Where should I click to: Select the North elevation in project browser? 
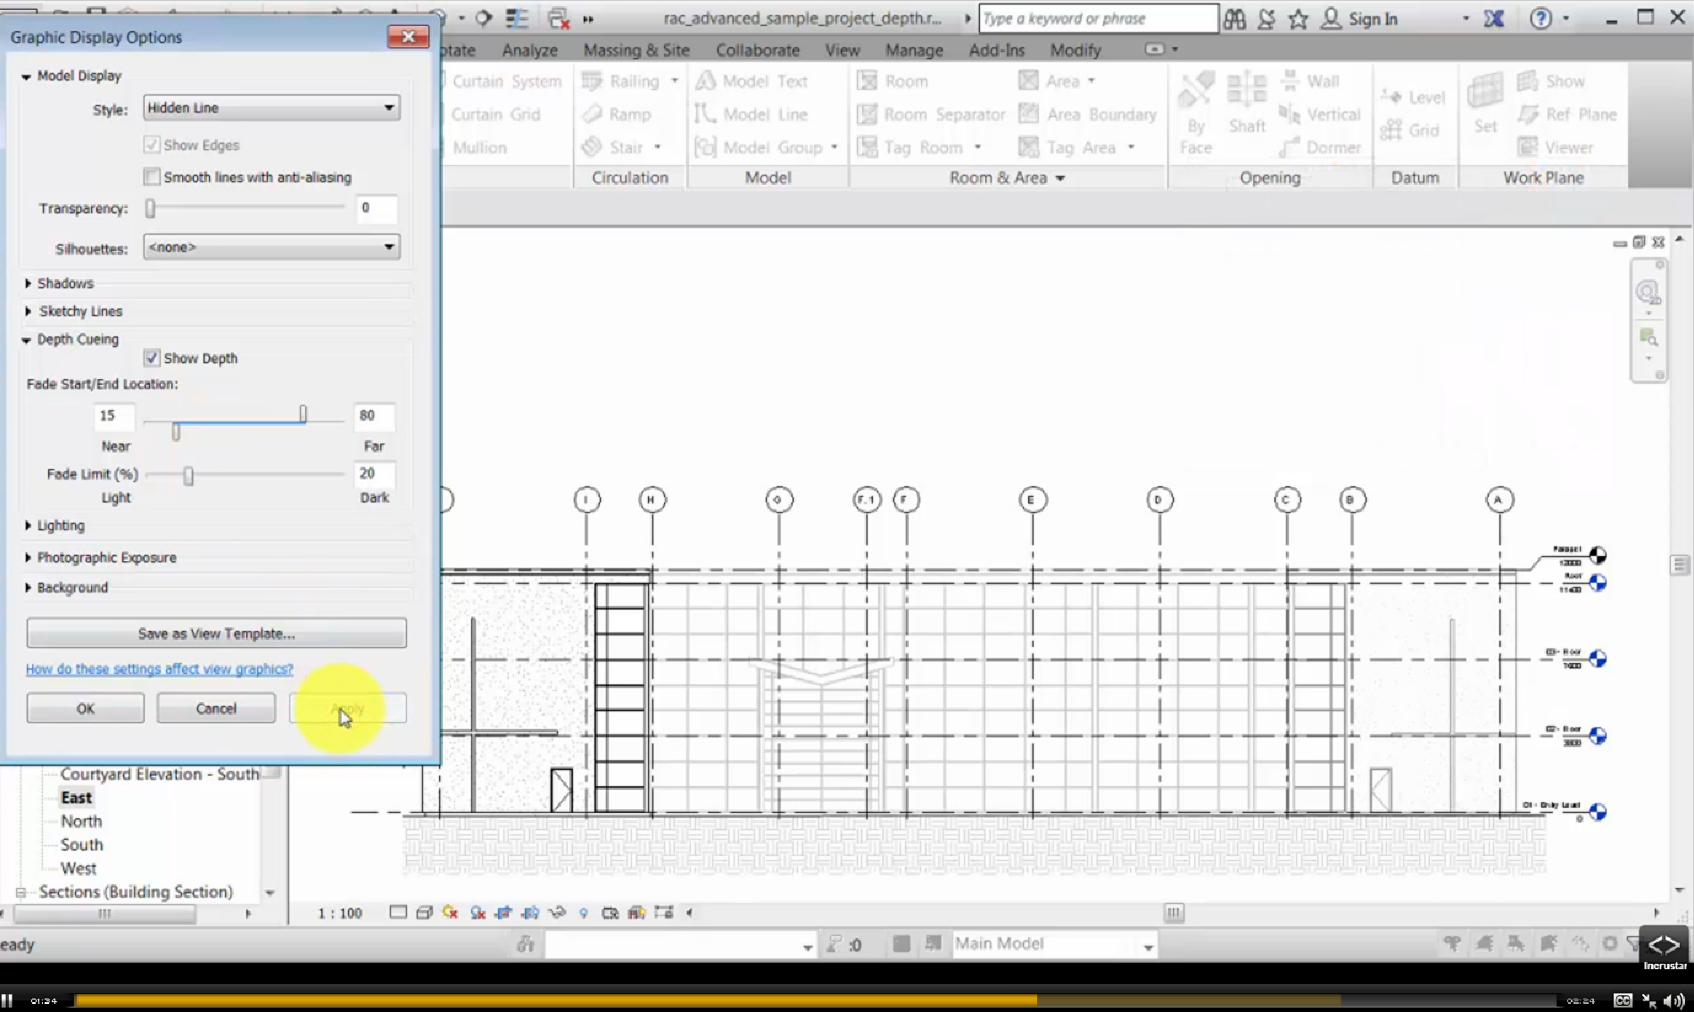(81, 821)
